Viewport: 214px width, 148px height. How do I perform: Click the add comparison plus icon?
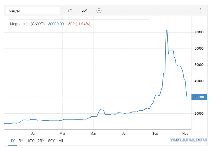[99, 11]
